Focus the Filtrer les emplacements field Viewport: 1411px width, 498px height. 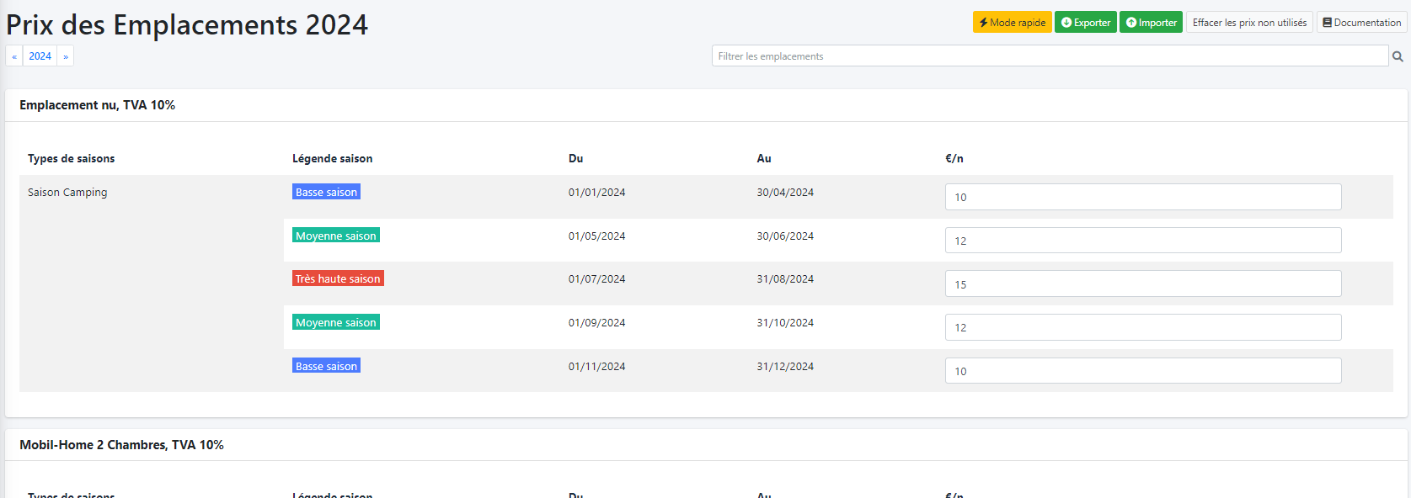(x=1049, y=56)
